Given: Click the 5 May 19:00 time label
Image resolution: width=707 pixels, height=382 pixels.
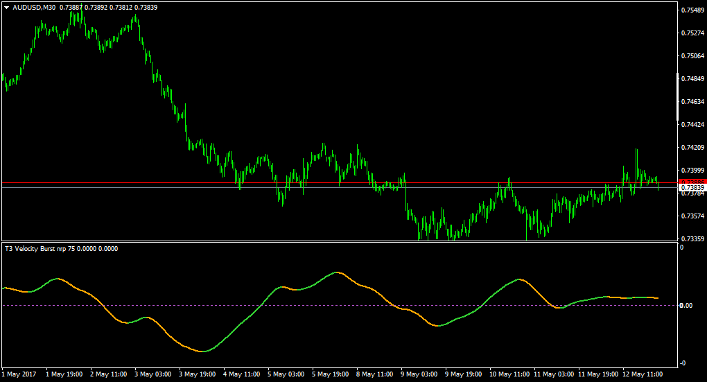Looking at the screenshot, I should point(331,374).
